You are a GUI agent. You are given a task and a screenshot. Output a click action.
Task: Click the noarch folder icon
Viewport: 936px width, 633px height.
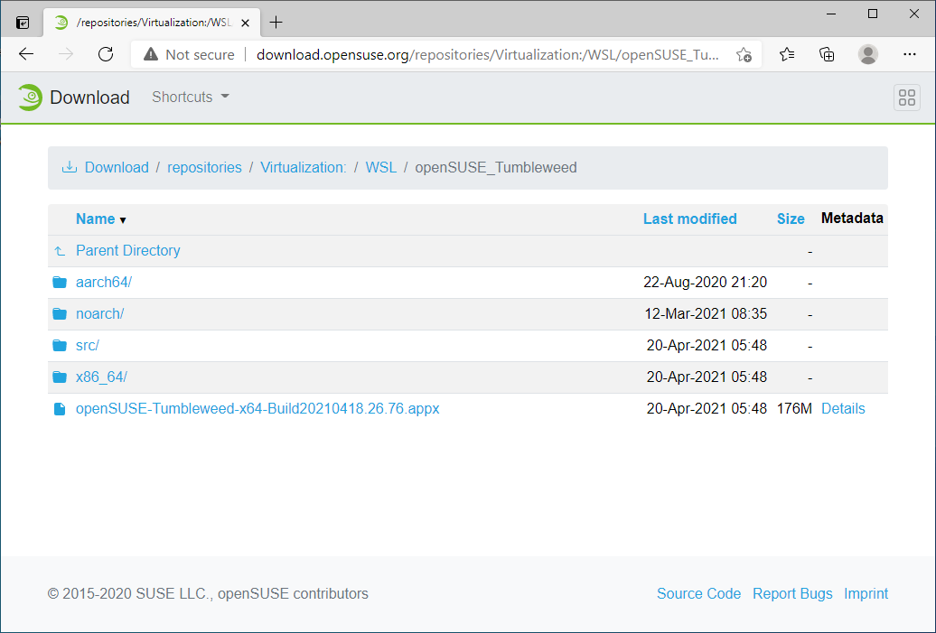point(60,314)
